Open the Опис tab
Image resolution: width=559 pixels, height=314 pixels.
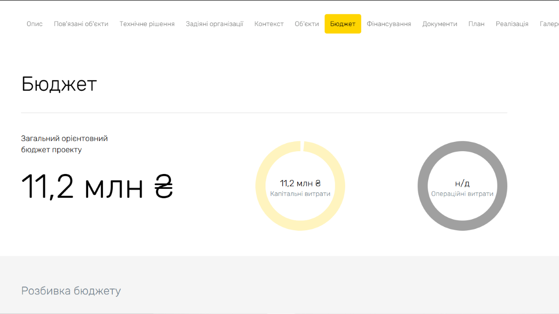click(34, 24)
